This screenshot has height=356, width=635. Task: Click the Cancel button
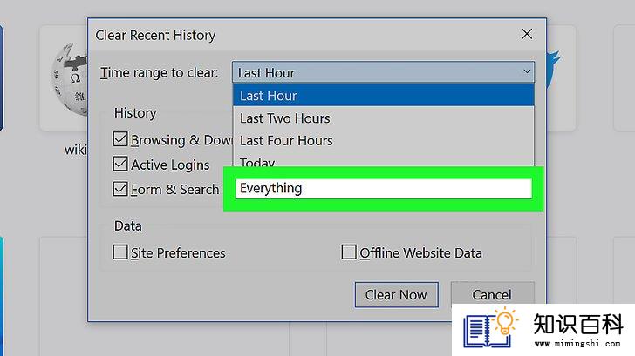coord(492,293)
